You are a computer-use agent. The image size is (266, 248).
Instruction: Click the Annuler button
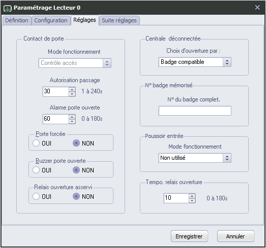235,236
